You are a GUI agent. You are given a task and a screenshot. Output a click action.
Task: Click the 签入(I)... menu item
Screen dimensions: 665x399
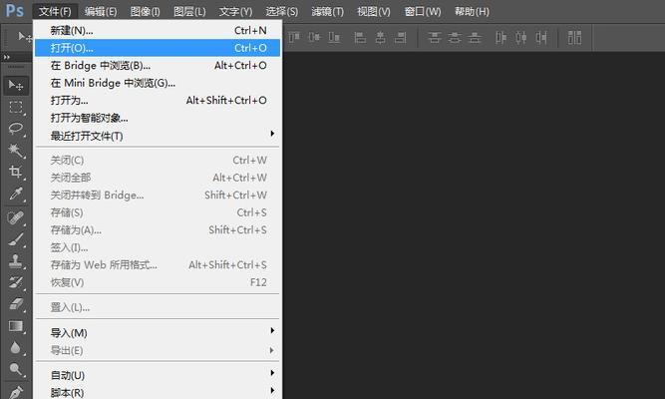(158, 247)
